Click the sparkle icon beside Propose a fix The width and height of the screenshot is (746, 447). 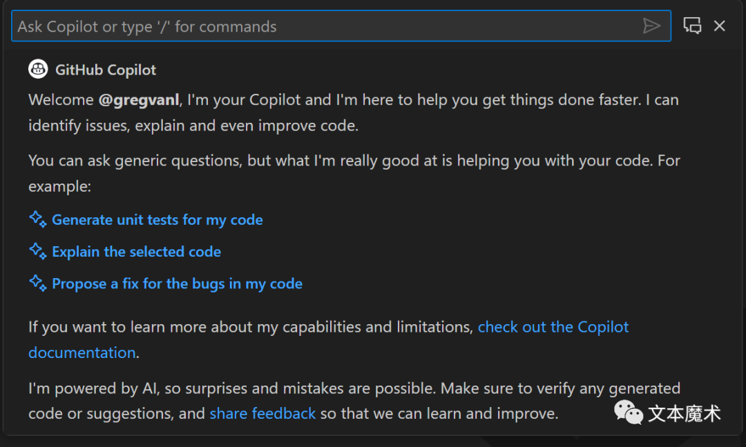38,283
